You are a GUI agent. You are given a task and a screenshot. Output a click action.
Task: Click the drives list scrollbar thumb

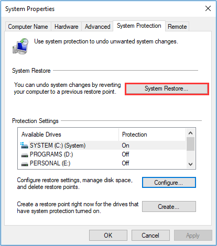190,144
